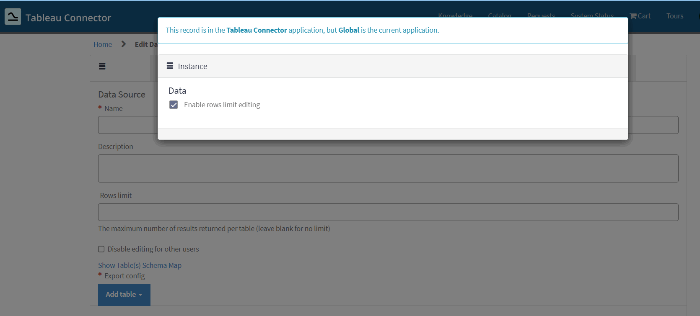Click into the Description text area
This screenshot has width=700, height=316.
(388, 168)
